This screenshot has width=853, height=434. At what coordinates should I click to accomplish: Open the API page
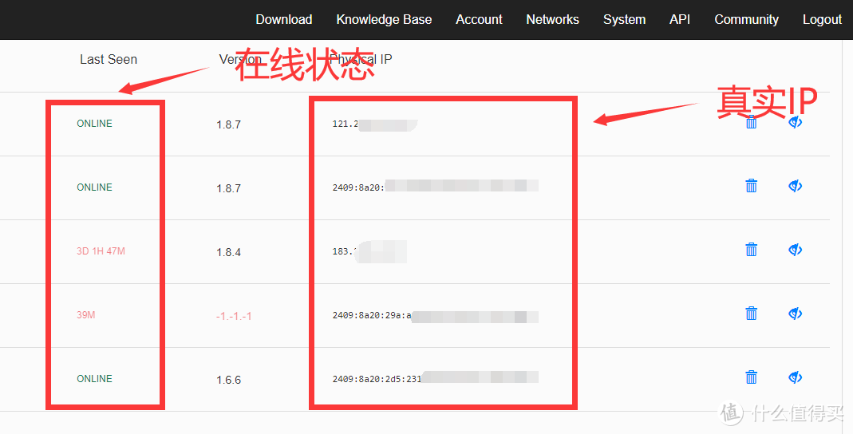680,20
